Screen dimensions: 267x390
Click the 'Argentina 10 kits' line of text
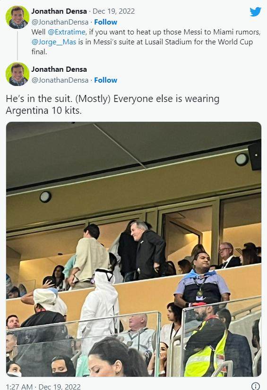pos(44,110)
